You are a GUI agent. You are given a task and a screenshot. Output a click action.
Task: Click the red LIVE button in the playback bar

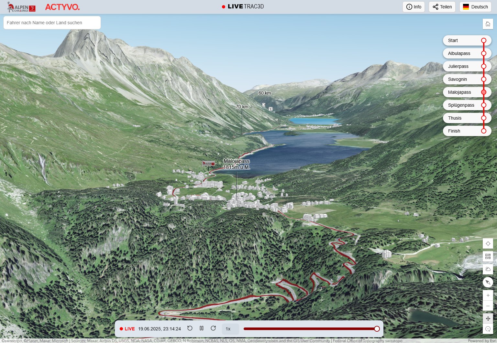(127, 329)
